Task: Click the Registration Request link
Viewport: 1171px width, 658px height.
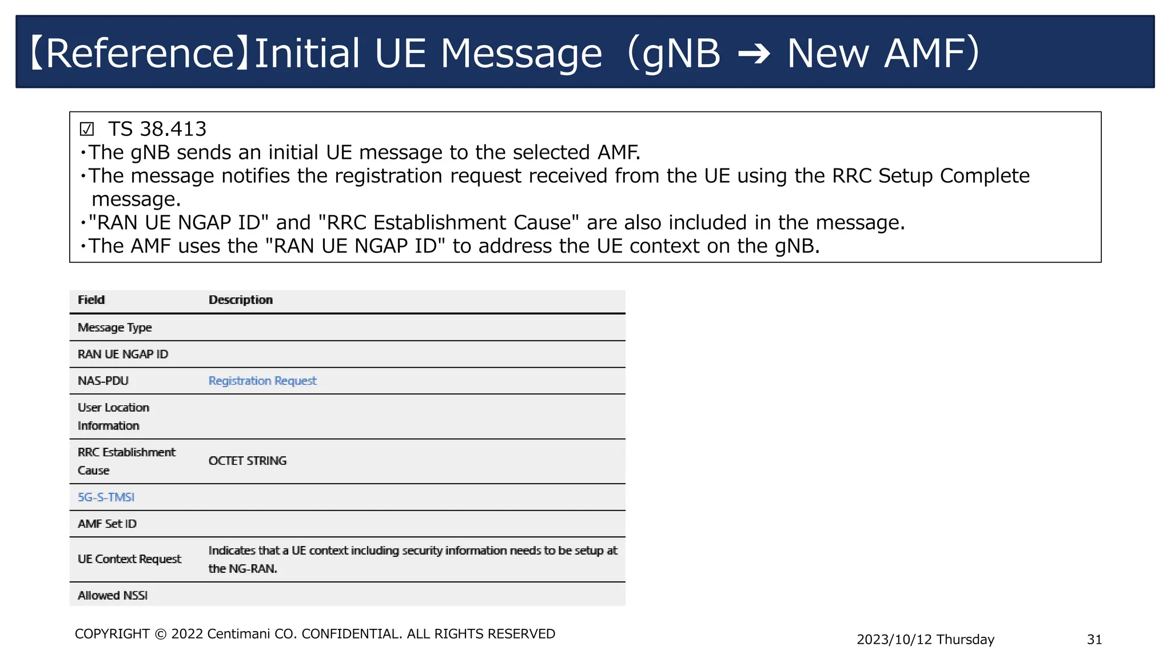Action: [x=262, y=380]
